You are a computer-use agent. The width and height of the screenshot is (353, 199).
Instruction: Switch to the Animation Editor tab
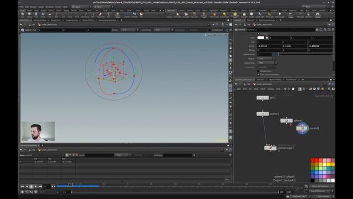pyautogui.click(x=40, y=20)
